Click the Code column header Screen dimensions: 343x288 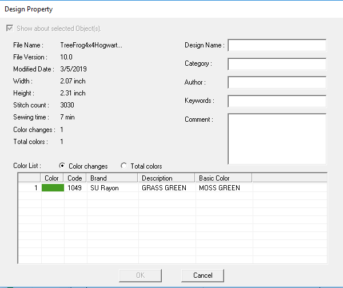(x=75, y=178)
